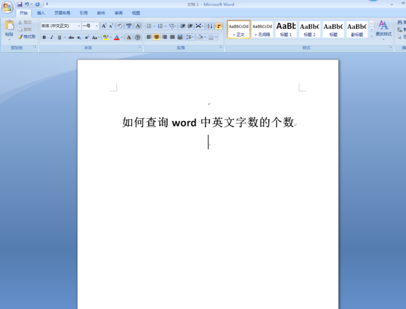Shrink font size icon
This screenshot has width=406, height=309.
111,26
